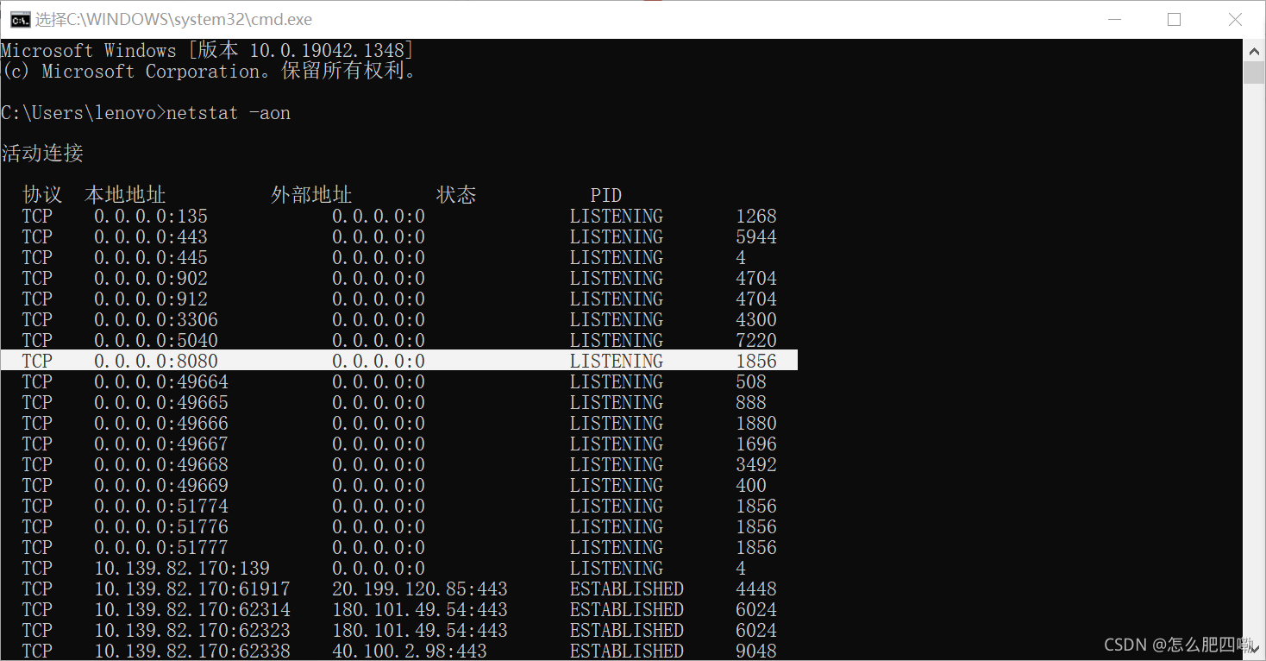
Task: Click local address 10.139.82.170:62323
Action: 192,631
